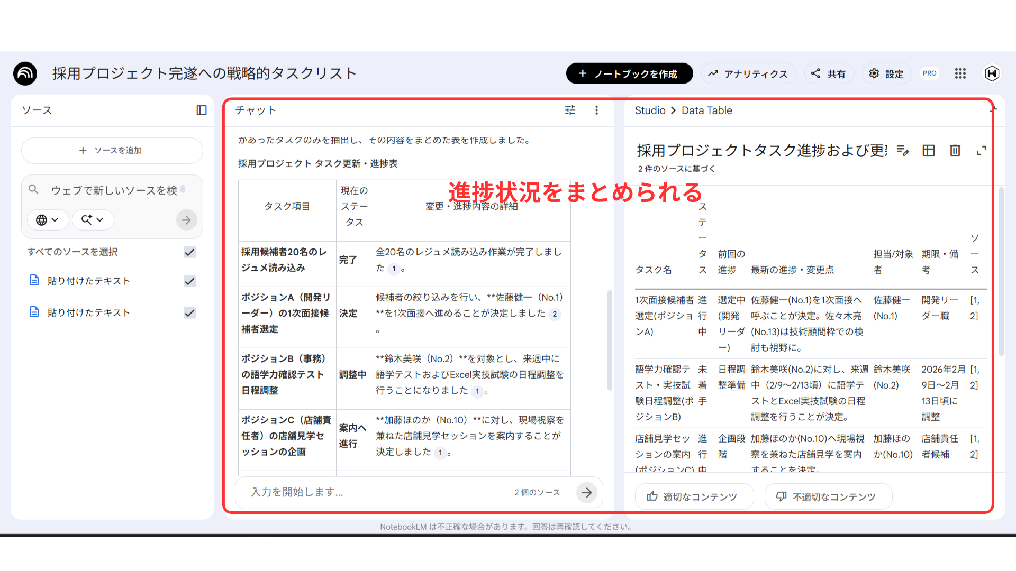The width and height of the screenshot is (1016, 571).
Task: Click the NotebookLM logo
Action: coord(24,73)
